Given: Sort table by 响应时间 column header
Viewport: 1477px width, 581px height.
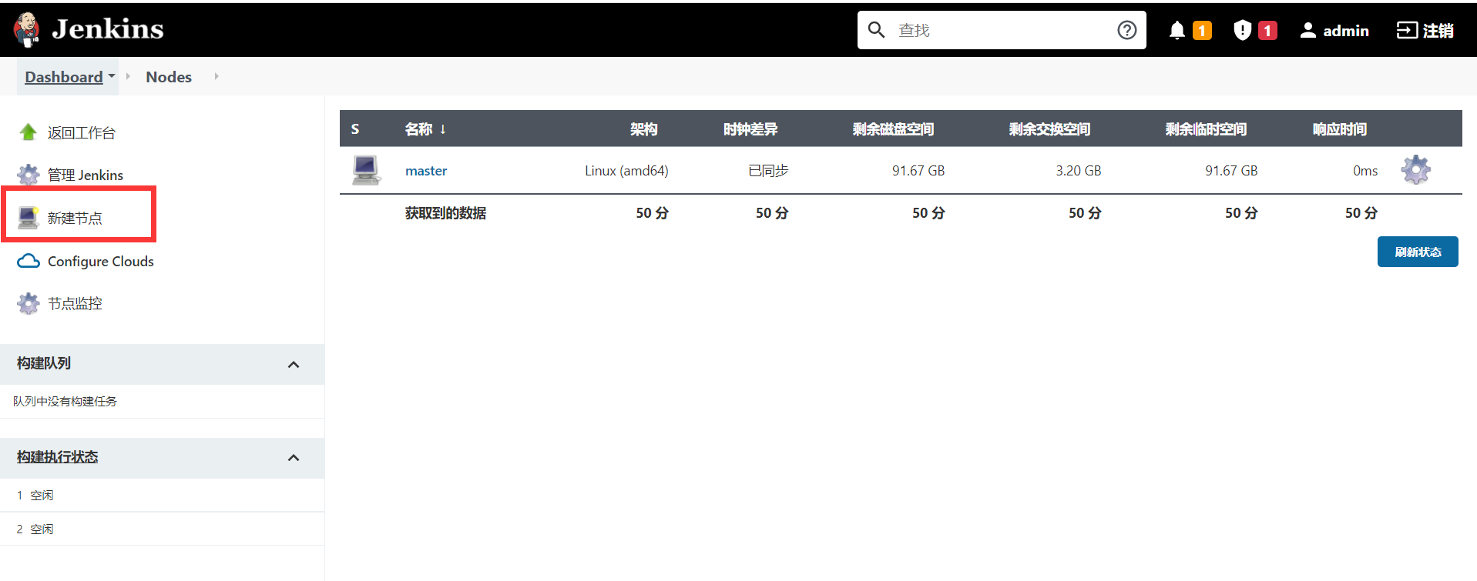Looking at the screenshot, I should 1340,129.
